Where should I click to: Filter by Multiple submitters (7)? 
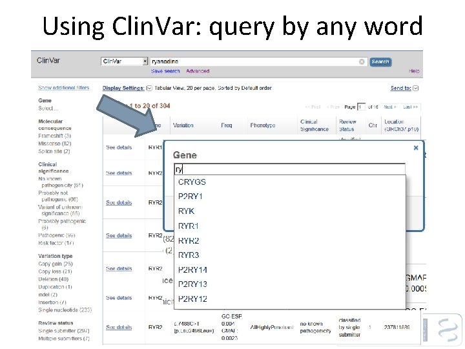tap(64, 339)
